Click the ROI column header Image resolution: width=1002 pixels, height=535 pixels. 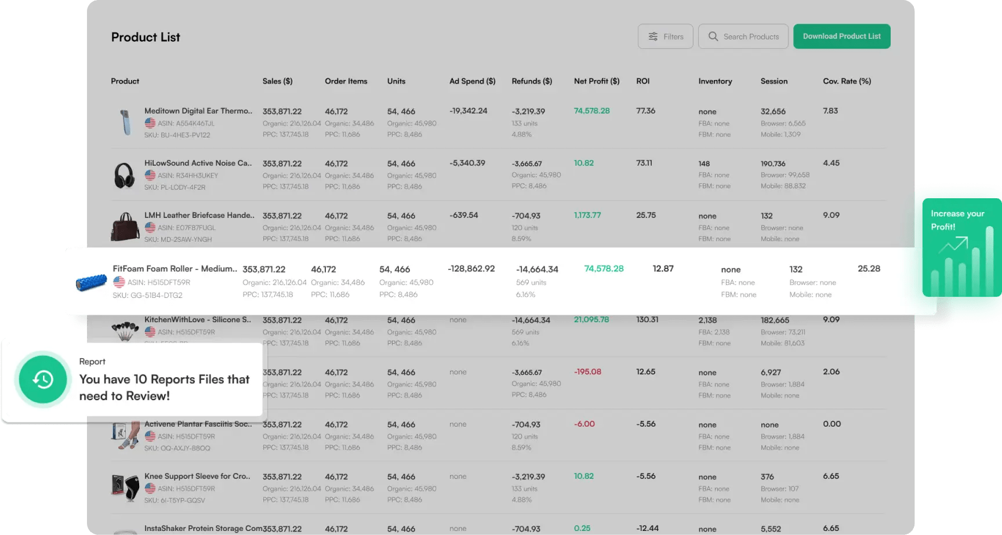tap(642, 81)
